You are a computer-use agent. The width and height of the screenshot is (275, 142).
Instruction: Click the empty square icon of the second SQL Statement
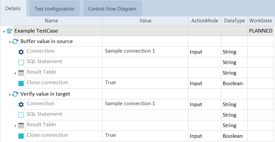[21, 115]
